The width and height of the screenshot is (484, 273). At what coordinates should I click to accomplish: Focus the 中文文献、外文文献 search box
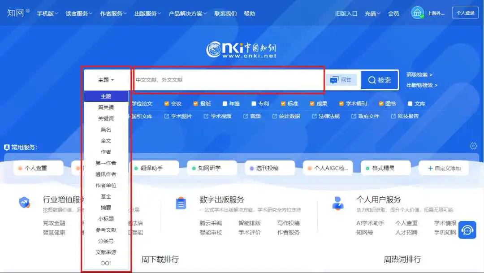(x=229, y=80)
